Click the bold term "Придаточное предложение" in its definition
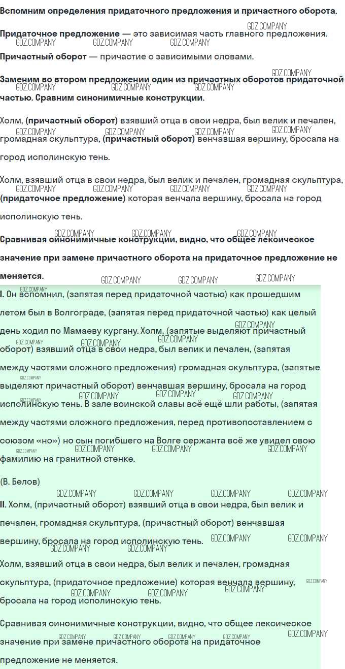Image resolution: width=345 pixels, height=669 pixels. (x=60, y=34)
